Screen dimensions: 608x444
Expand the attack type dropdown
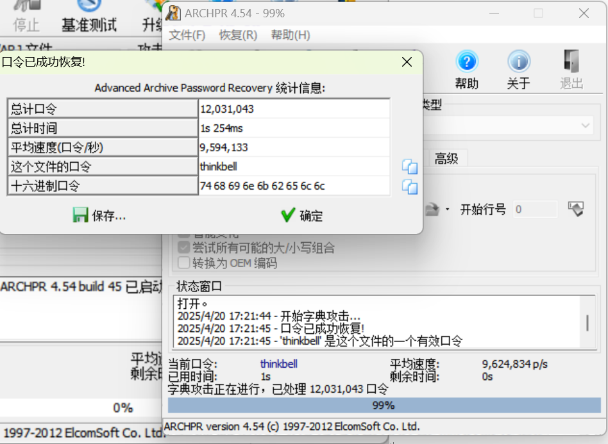tap(586, 126)
